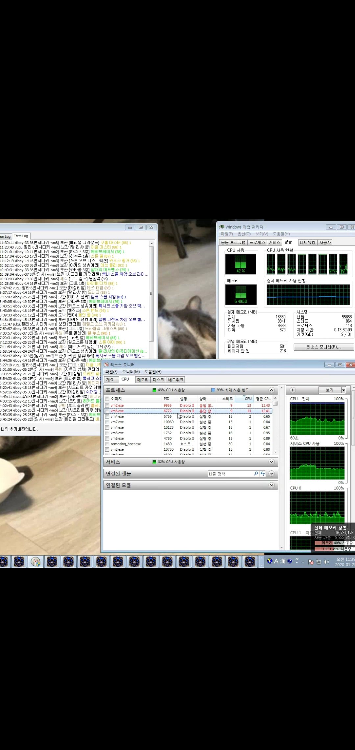
Task: Open the compass browser icon on the taskbar
Action: (35, 562)
